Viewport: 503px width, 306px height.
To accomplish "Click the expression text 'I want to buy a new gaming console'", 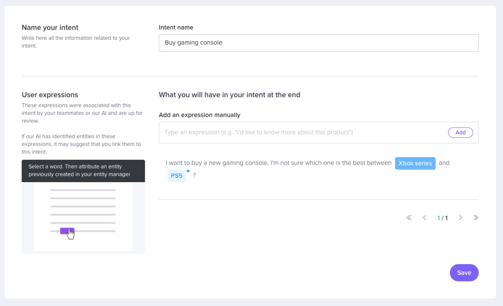I will 217,163.
